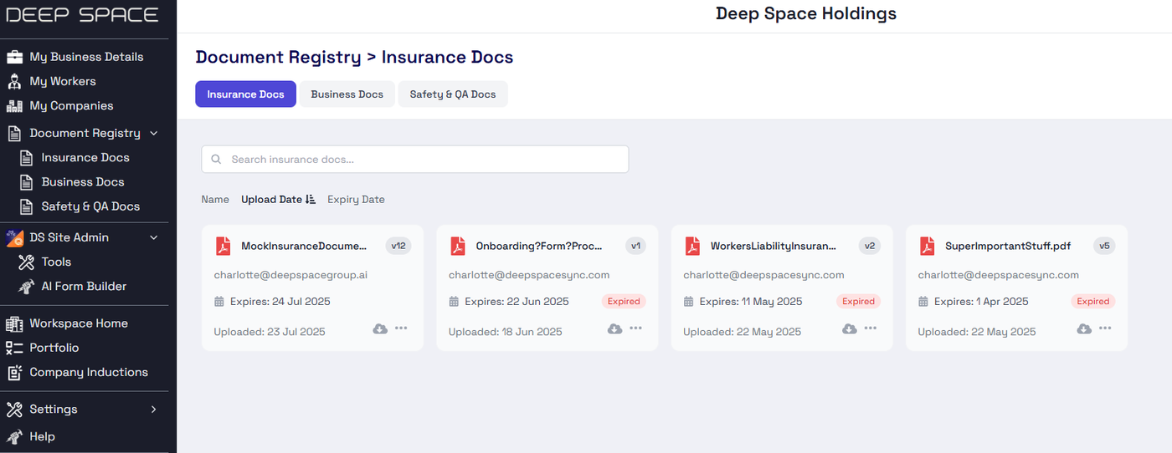Viewport: 1172px width, 453px height.
Task: Click charlotte@deepspacegroup.ai email
Action: coord(290,275)
